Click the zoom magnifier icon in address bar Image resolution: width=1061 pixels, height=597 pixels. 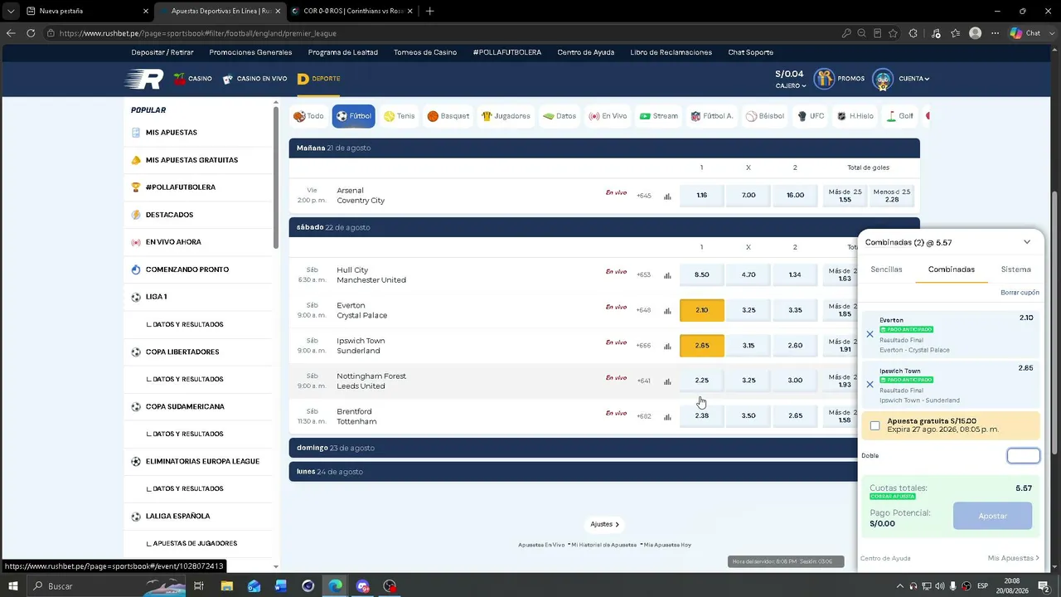pyautogui.click(x=862, y=33)
